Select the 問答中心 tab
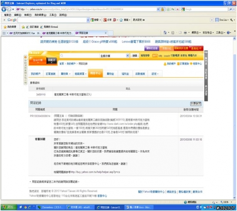 pos(96,73)
